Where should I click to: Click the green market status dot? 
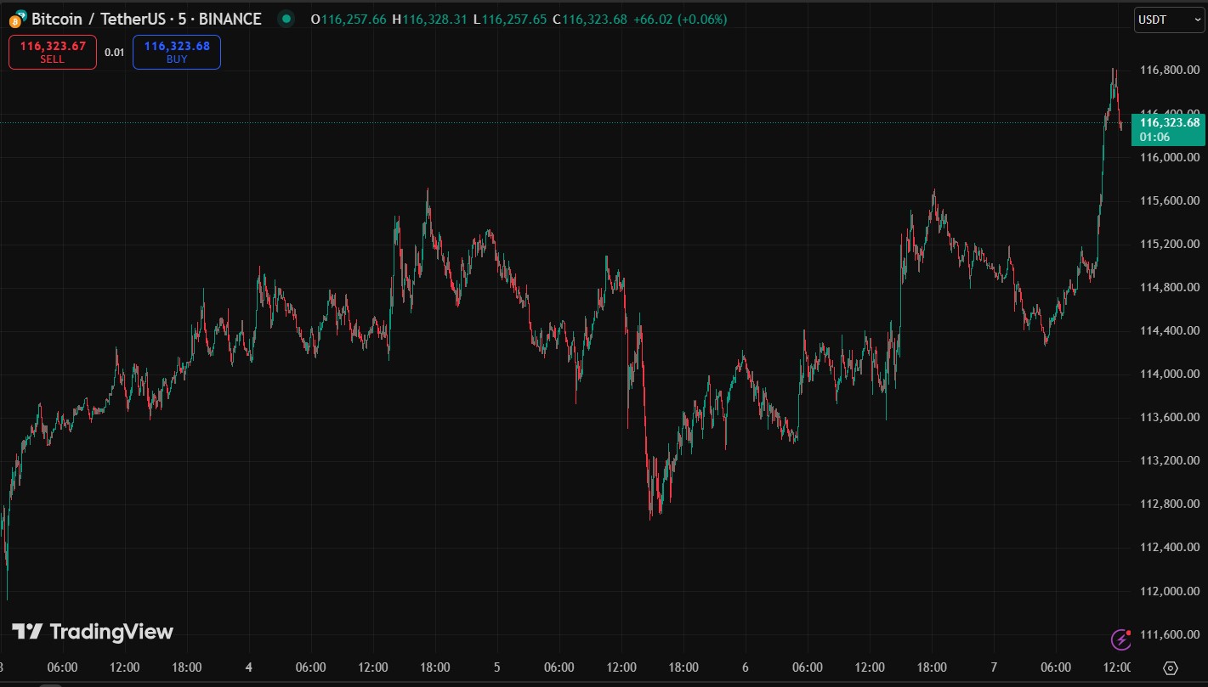click(x=287, y=19)
